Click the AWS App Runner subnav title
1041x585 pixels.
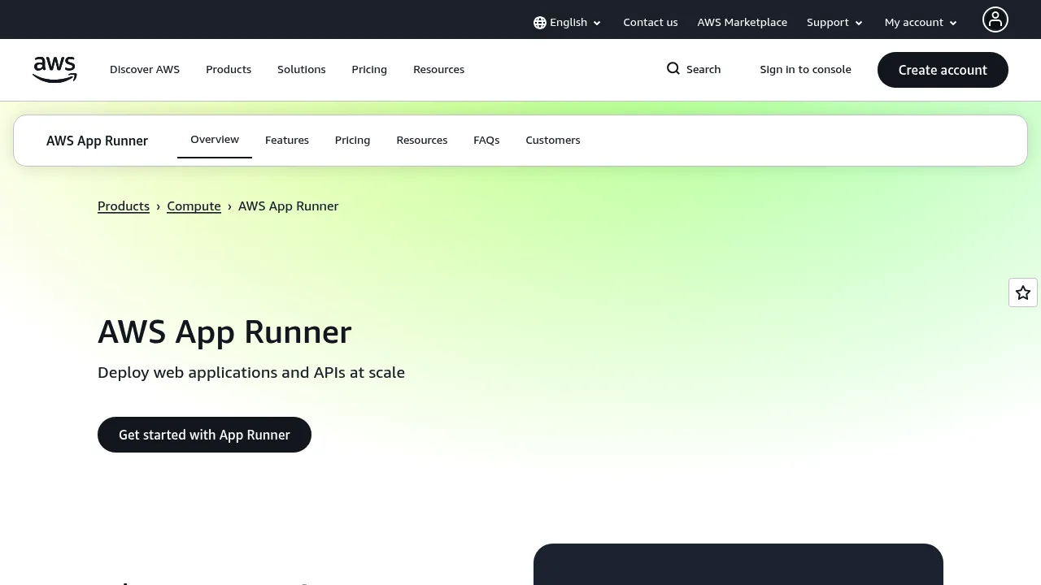pyautogui.click(x=98, y=141)
